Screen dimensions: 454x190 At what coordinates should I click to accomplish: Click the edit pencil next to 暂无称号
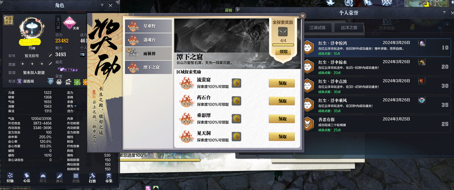point(51,56)
